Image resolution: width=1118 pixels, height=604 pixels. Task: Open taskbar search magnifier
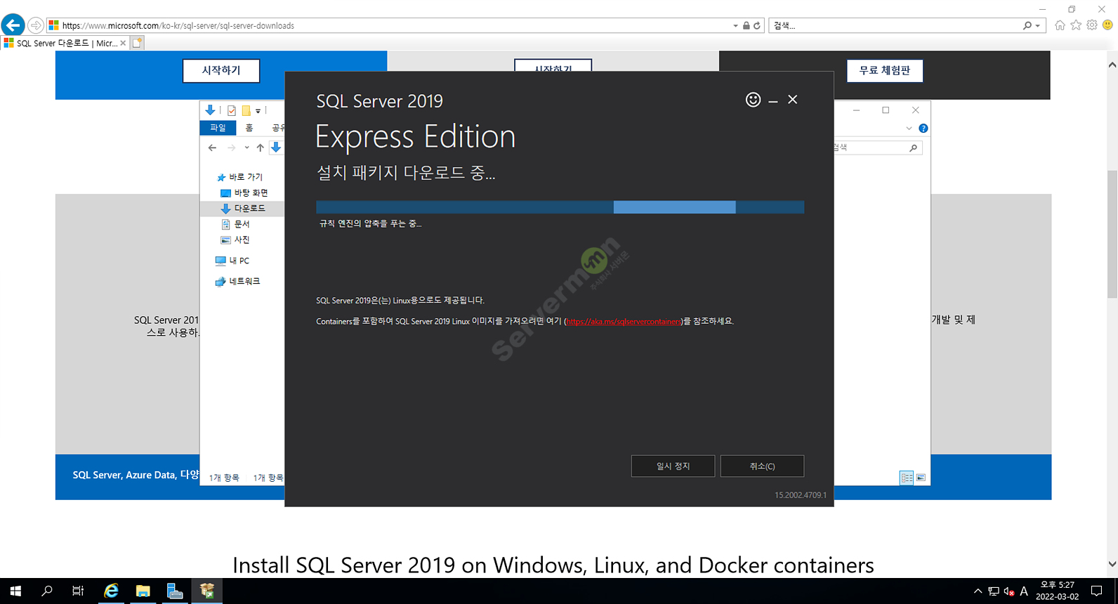pos(47,591)
